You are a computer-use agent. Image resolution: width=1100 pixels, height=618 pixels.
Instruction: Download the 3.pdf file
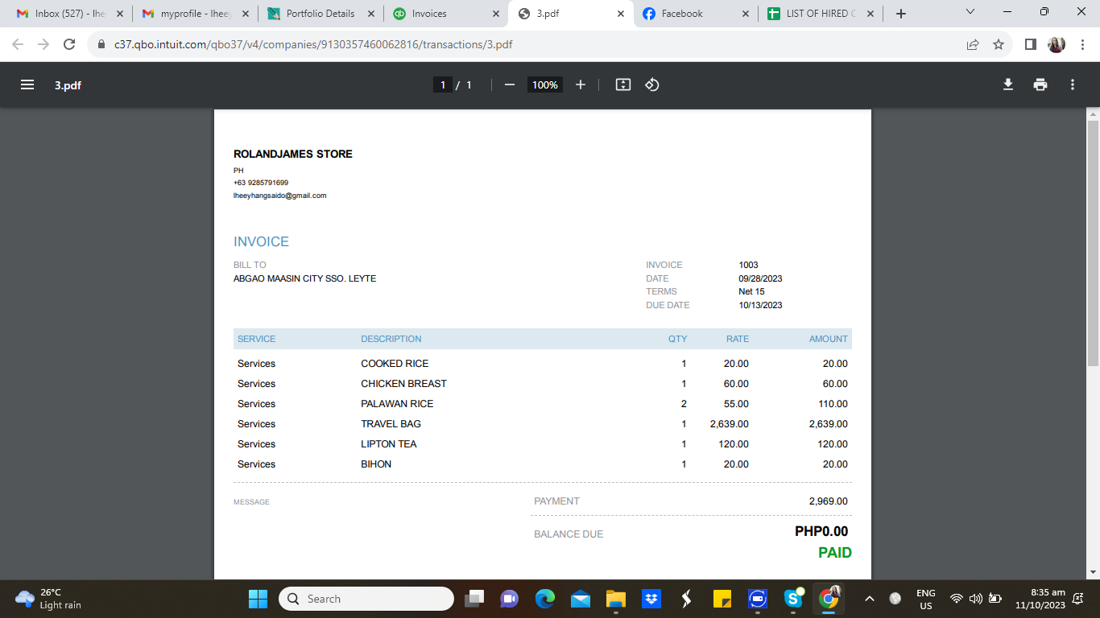[1008, 84]
